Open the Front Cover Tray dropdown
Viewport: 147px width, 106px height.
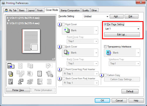(82, 41)
